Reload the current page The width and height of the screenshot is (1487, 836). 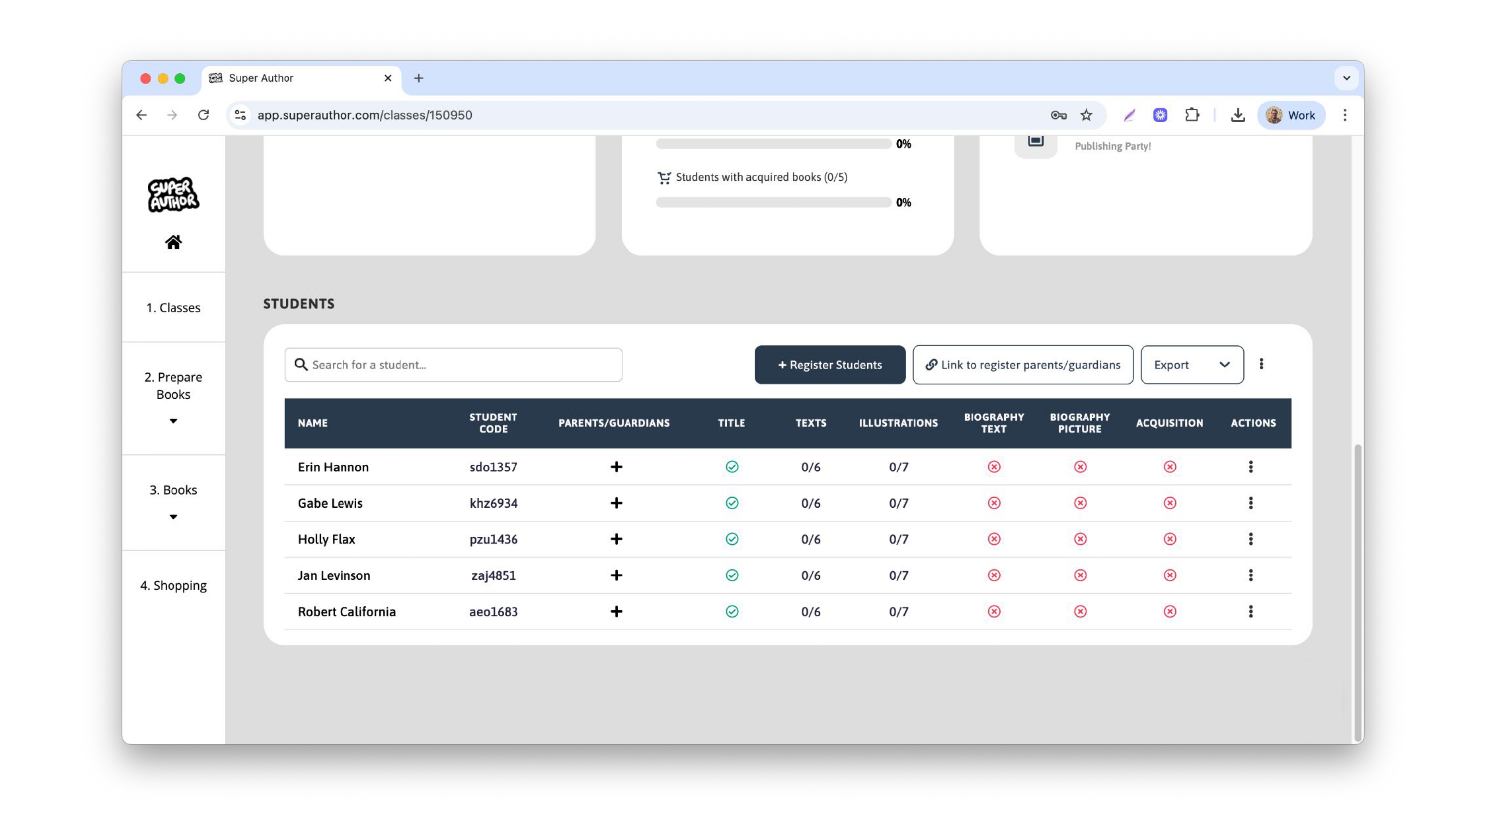[x=203, y=115]
